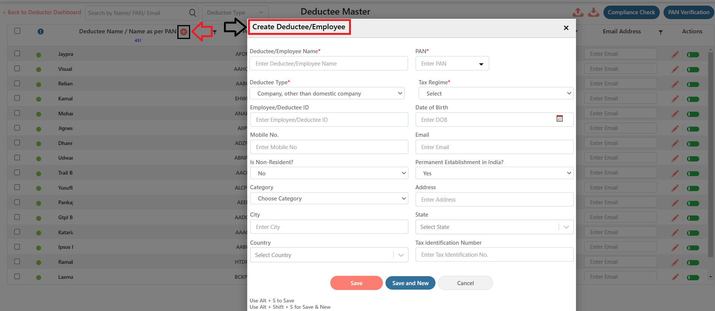Click the Compliance Check button
This screenshot has height=311, width=715.
pos(631,12)
